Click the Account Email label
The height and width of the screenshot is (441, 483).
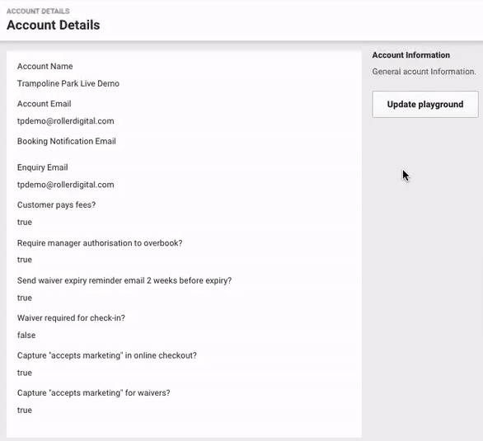click(x=44, y=104)
